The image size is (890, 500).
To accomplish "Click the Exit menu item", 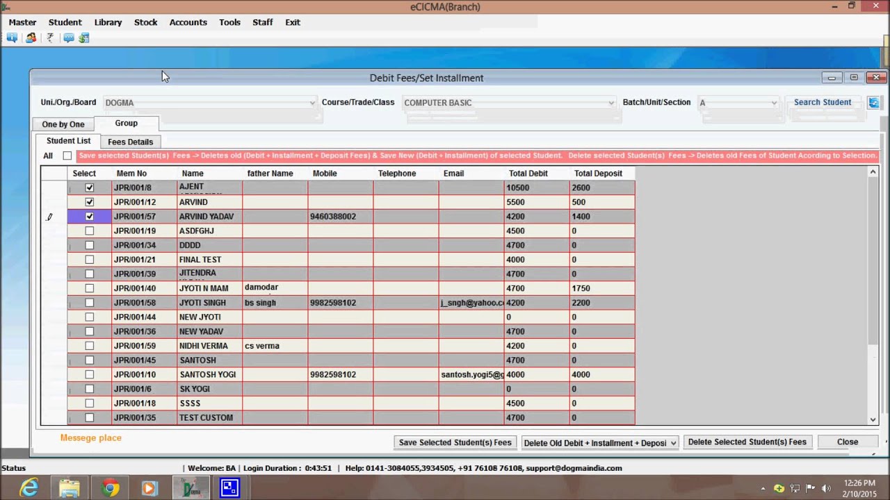I will (293, 22).
